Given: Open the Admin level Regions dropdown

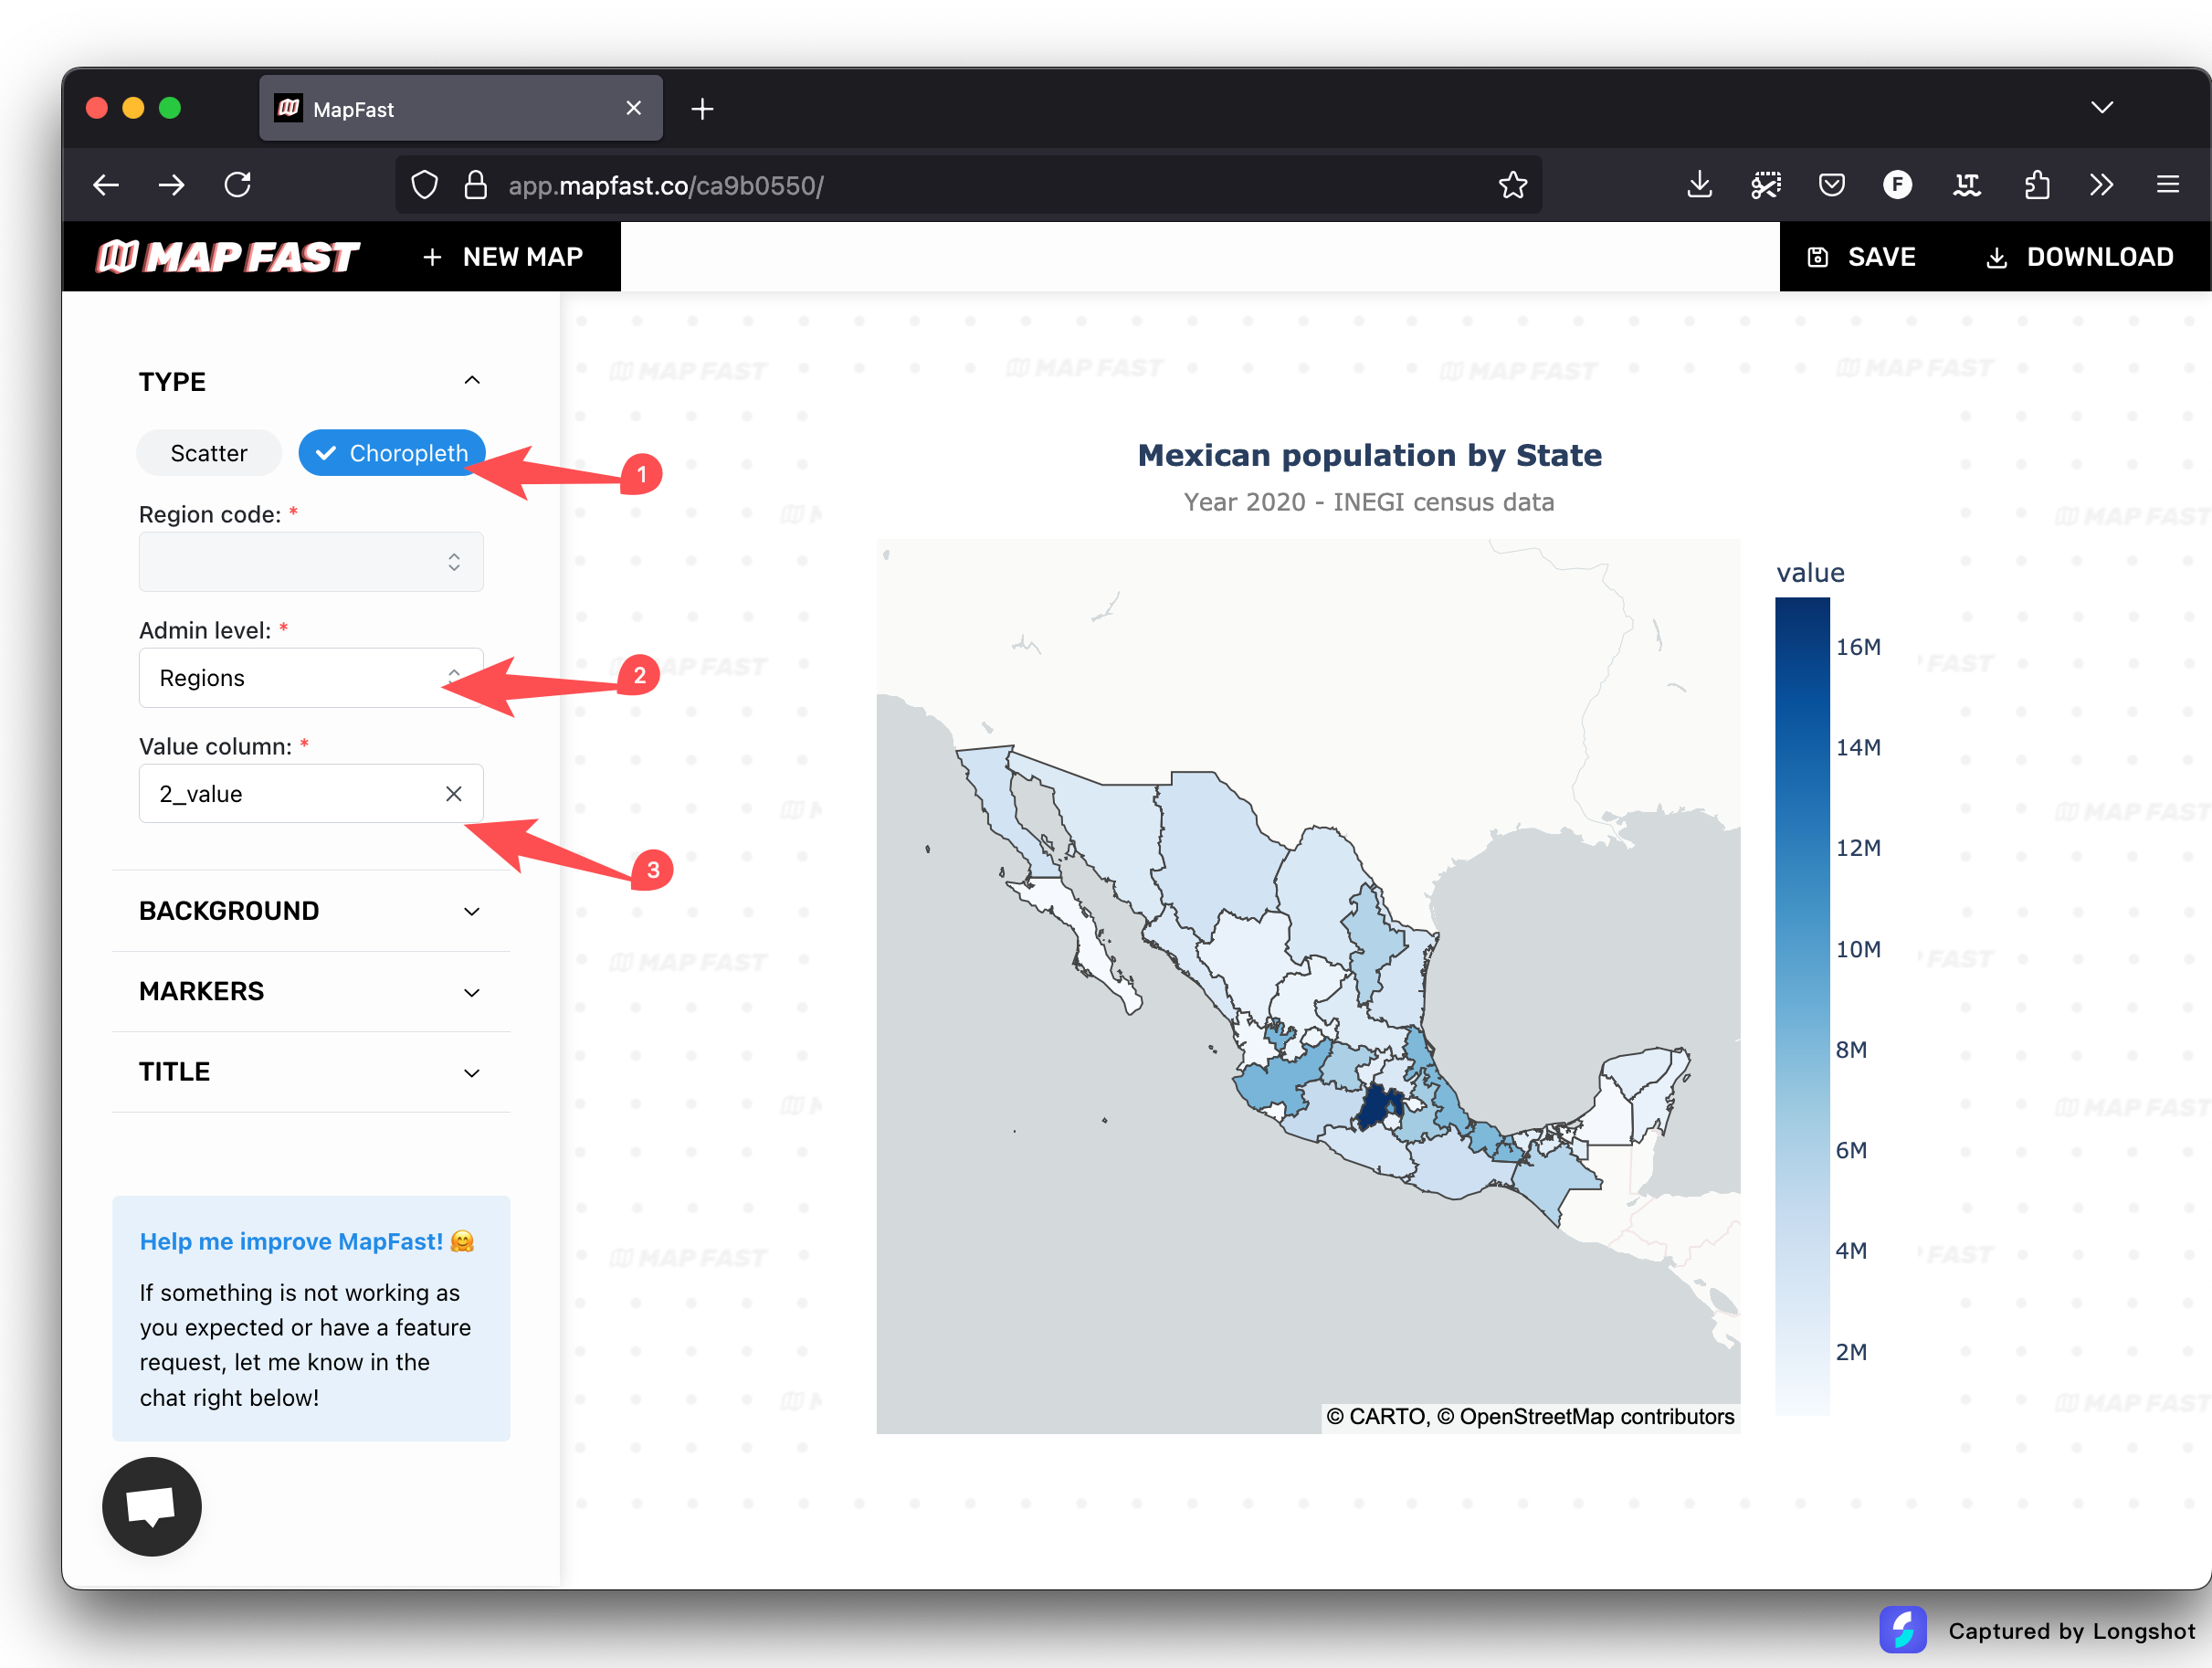Looking at the screenshot, I should tap(311, 678).
